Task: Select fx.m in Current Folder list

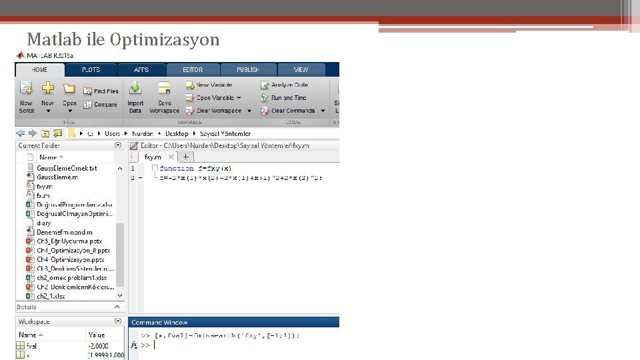Action: point(43,195)
